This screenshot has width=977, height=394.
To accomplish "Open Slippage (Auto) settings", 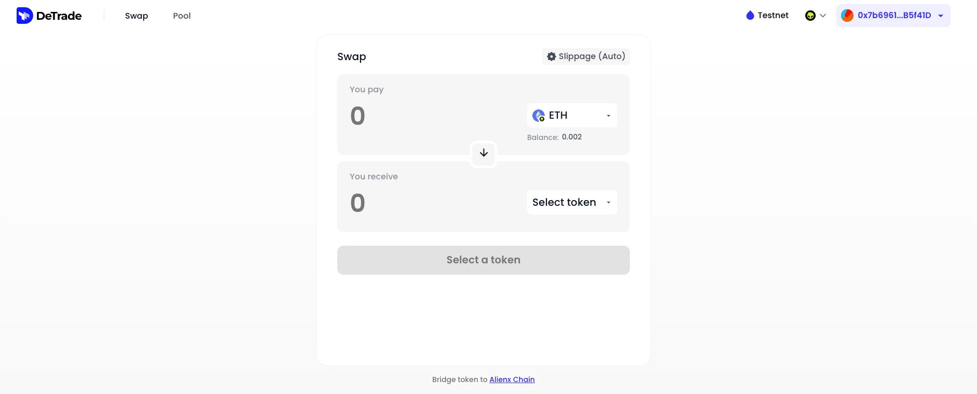I will click(591, 57).
